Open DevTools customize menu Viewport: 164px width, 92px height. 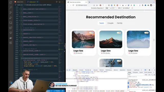(x=152, y=70)
